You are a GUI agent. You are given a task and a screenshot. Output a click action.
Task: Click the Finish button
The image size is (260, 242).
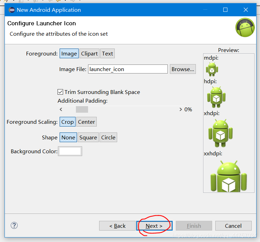(x=194, y=226)
